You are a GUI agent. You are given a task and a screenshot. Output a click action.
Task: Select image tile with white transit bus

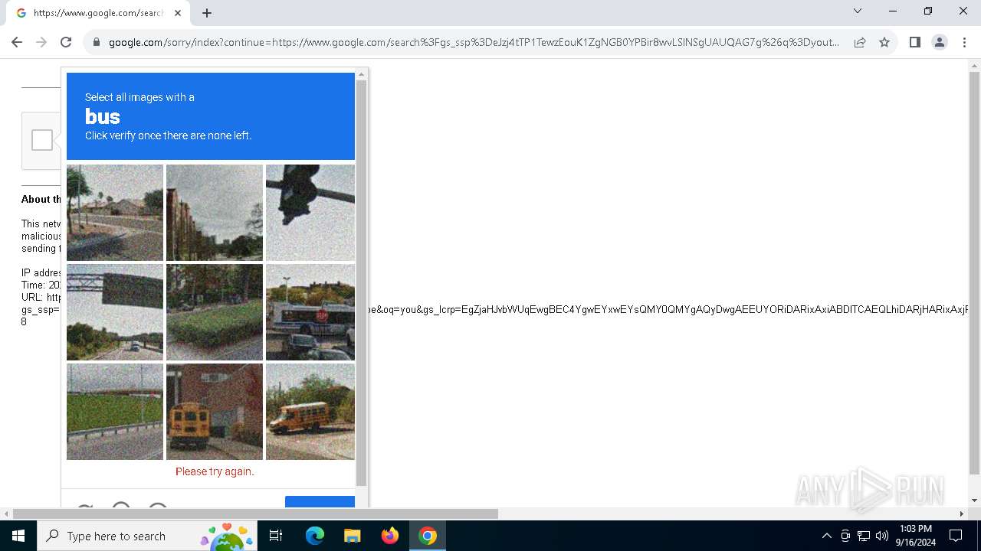[310, 312]
